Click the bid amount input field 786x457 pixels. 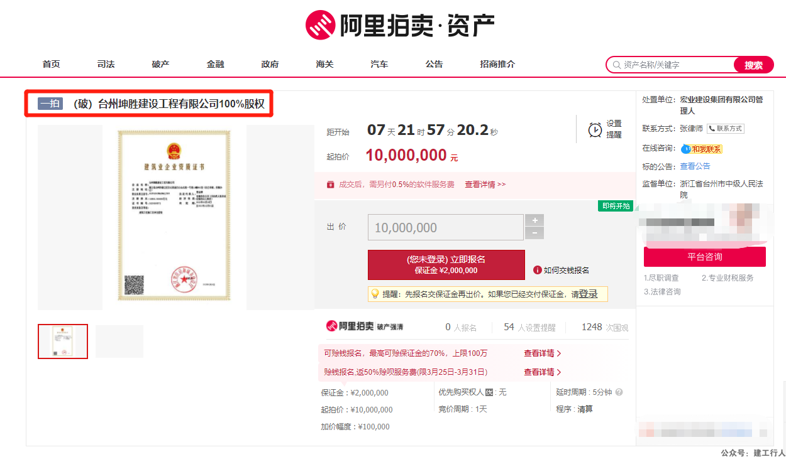(446, 227)
